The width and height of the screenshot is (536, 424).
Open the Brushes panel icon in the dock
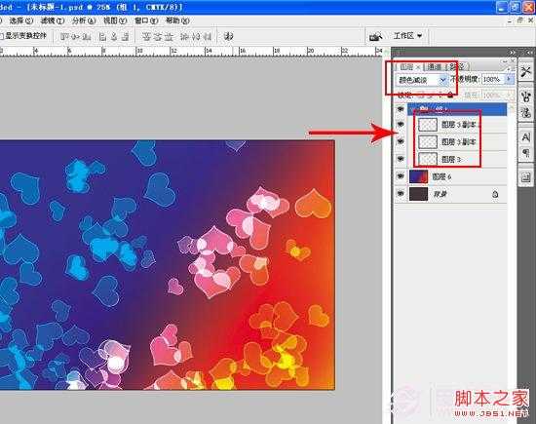point(525,96)
